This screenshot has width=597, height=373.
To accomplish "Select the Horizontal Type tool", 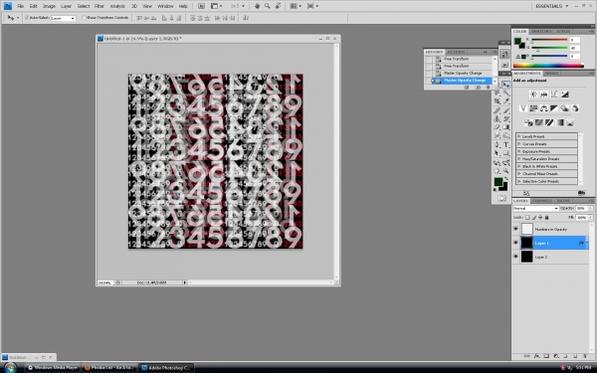I will 506,144.
